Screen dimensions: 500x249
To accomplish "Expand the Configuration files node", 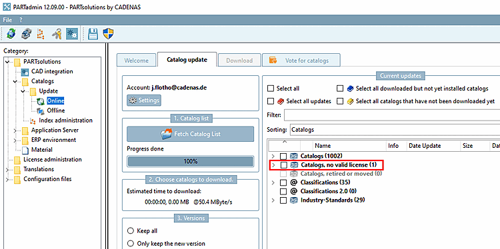I will coord(7,179).
